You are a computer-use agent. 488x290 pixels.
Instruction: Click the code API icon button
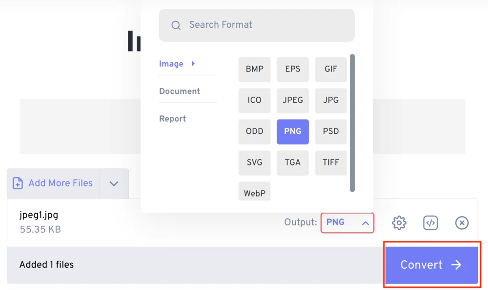430,223
